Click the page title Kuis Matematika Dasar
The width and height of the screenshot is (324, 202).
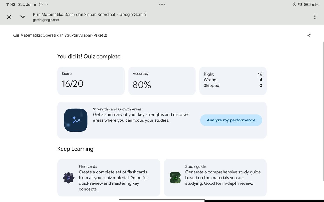coord(90,15)
